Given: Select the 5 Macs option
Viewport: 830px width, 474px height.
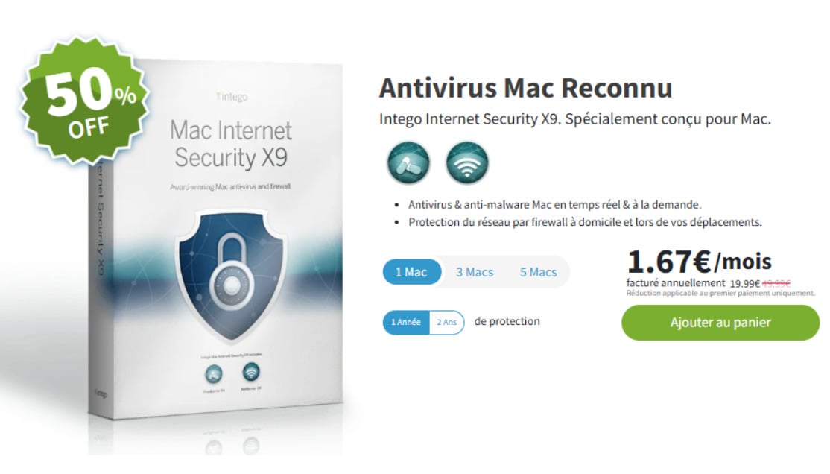Looking at the screenshot, I should (x=539, y=272).
